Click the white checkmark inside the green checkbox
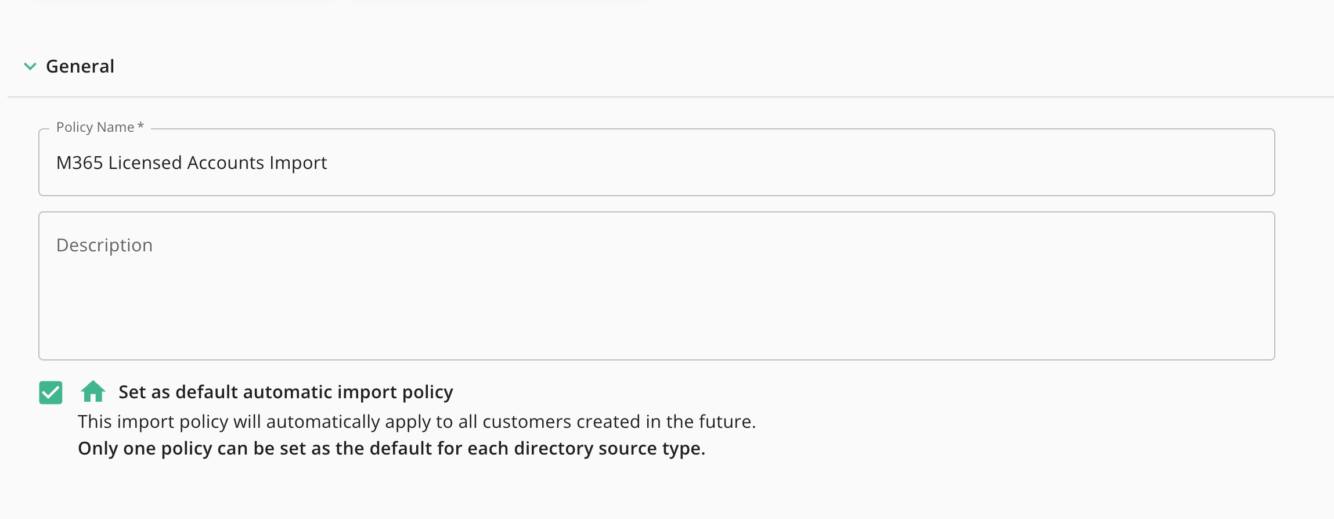This screenshot has width=1334, height=519. click(x=51, y=393)
